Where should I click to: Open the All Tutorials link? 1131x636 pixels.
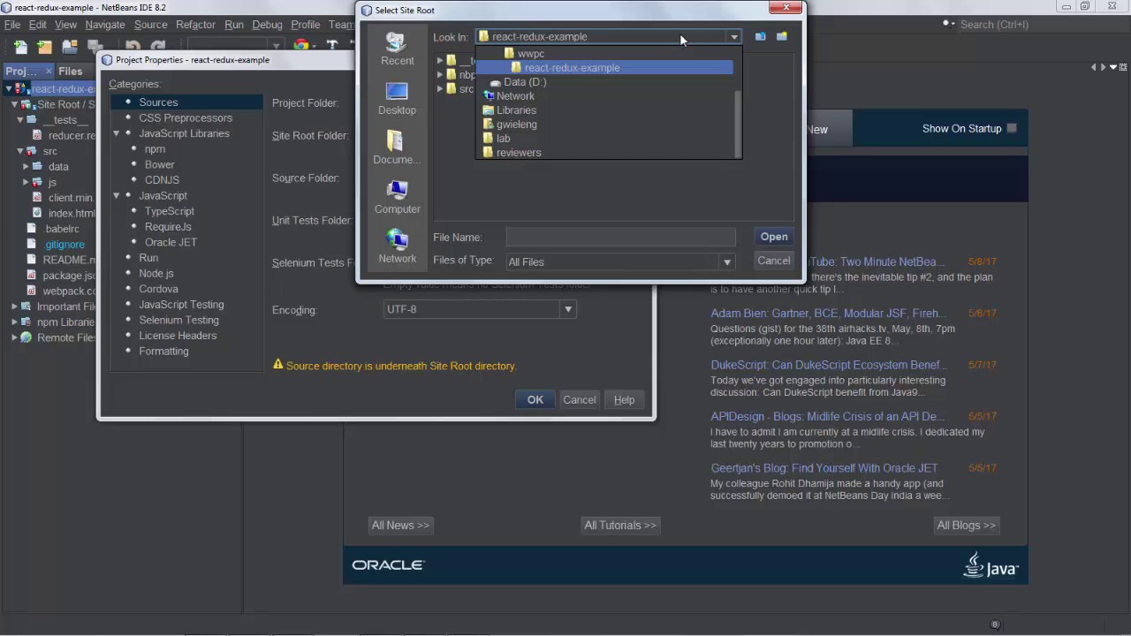click(x=620, y=526)
